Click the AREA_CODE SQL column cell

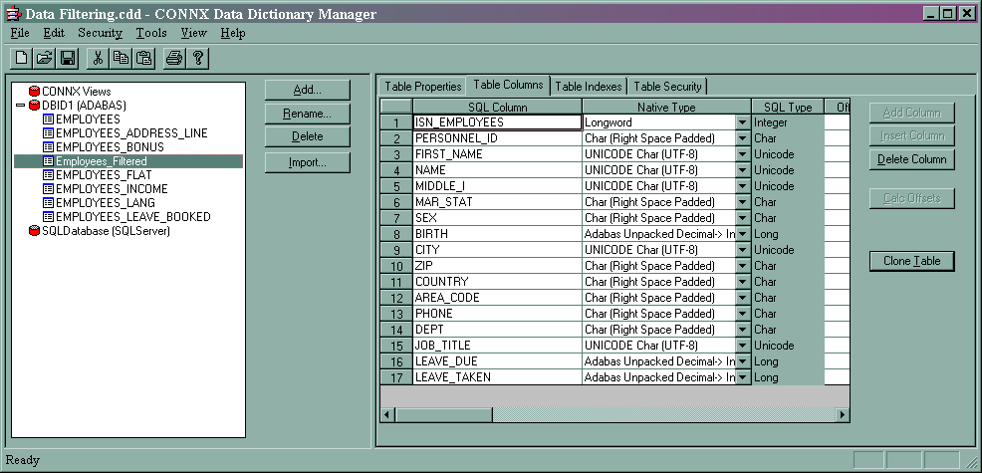[497, 298]
